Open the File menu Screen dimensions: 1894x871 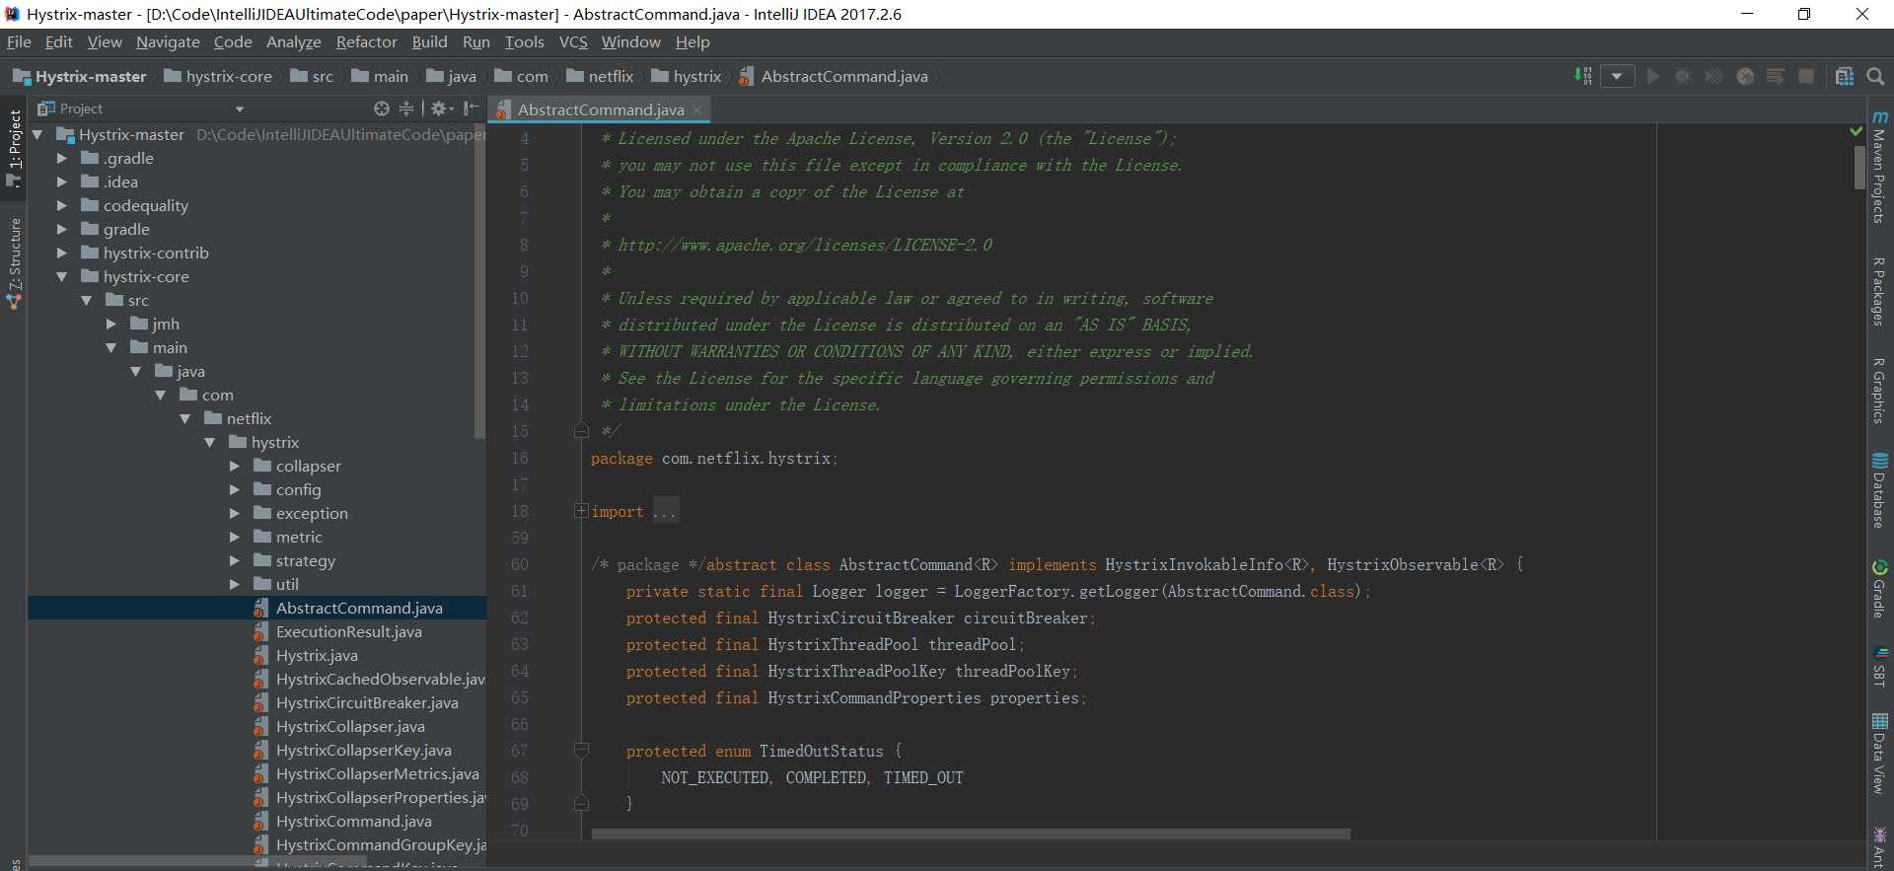(19, 41)
